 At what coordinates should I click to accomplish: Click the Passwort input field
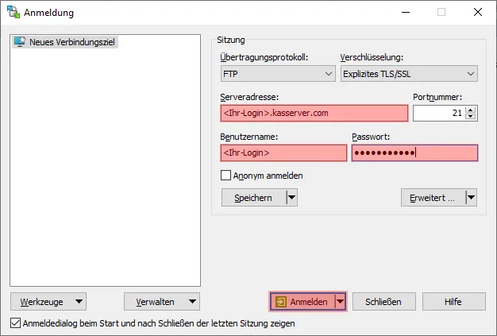414,153
